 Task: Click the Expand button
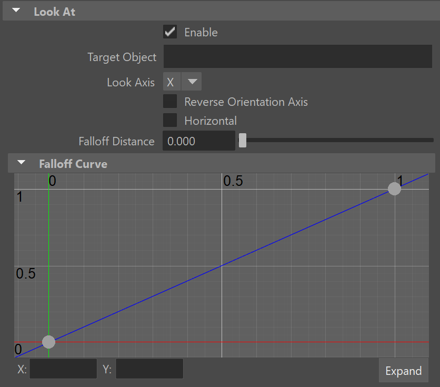(x=404, y=370)
